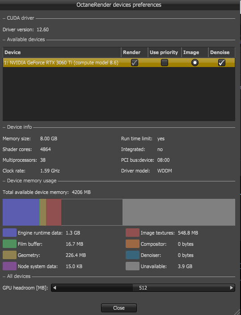Click the Engine runtime data value 1.3 GB
Viewport: 241px width, 315px height.
[x=73, y=233]
